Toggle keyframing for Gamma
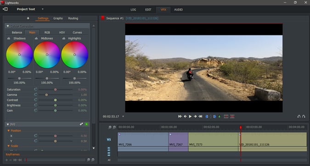The width and height of the screenshot is (310, 166). pos(35,95)
